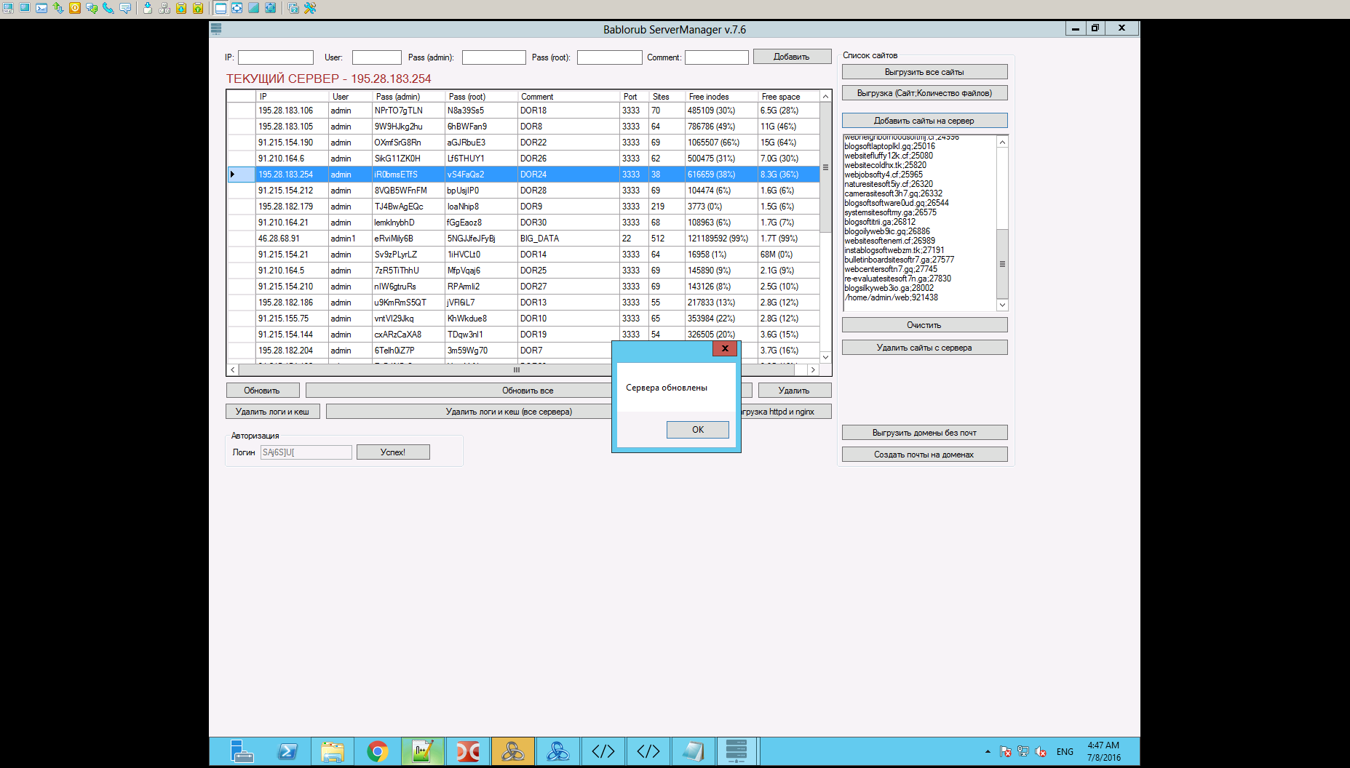Image resolution: width=1350 pixels, height=768 pixels.
Task: Click Выгрузить все сайты button
Action: point(924,72)
